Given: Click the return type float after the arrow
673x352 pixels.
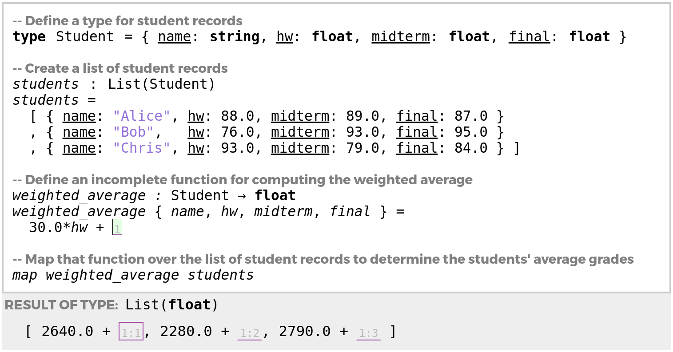Looking at the screenshot, I should tap(275, 196).
